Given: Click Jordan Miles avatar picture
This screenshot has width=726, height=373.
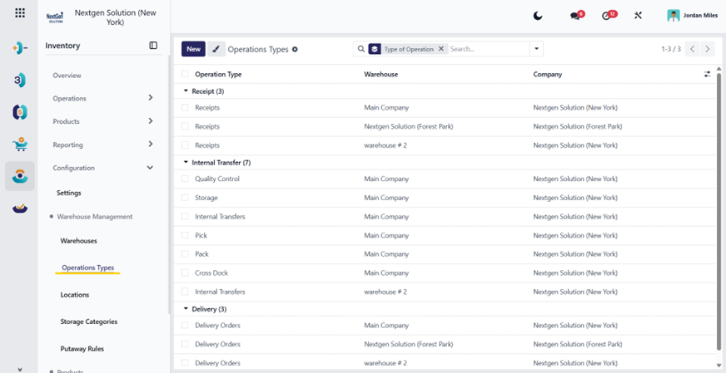Looking at the screenshot, I should click(x=673, y=16).
